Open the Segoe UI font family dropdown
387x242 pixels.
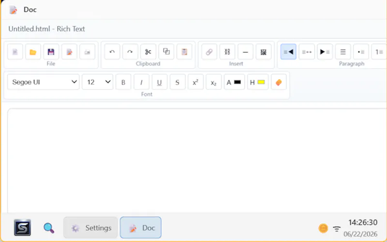tap(44, 82)
